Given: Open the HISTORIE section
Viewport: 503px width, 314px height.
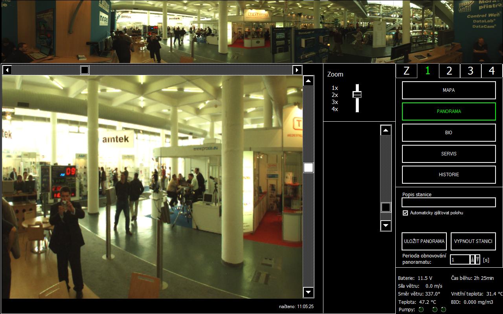Looking at the screenshot, I should (449, 175).
